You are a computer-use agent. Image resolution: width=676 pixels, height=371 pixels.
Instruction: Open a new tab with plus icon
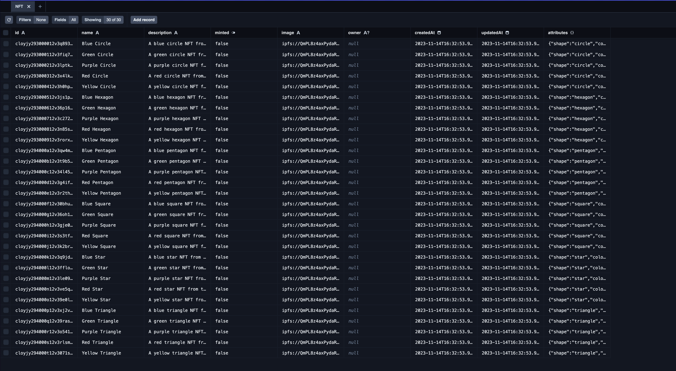40,6
